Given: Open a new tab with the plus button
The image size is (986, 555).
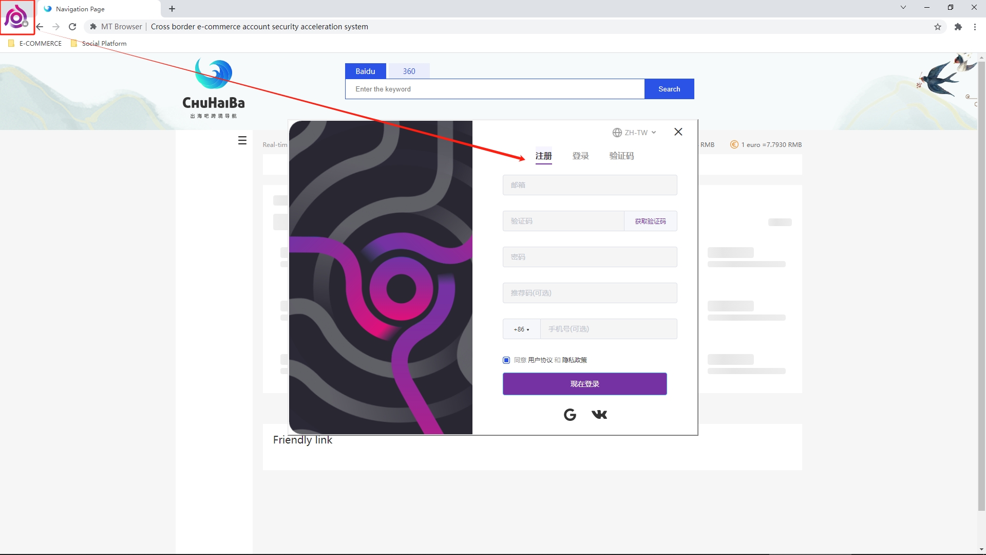Looking at the screenshot, I should coord(172,9).
